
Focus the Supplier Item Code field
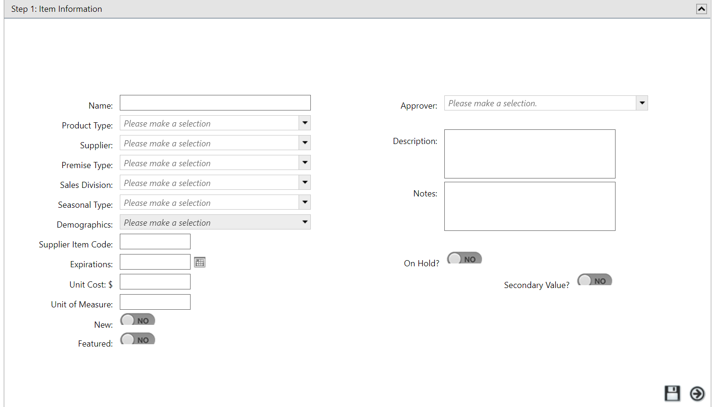pyautogui.click(x=155, y=241)
